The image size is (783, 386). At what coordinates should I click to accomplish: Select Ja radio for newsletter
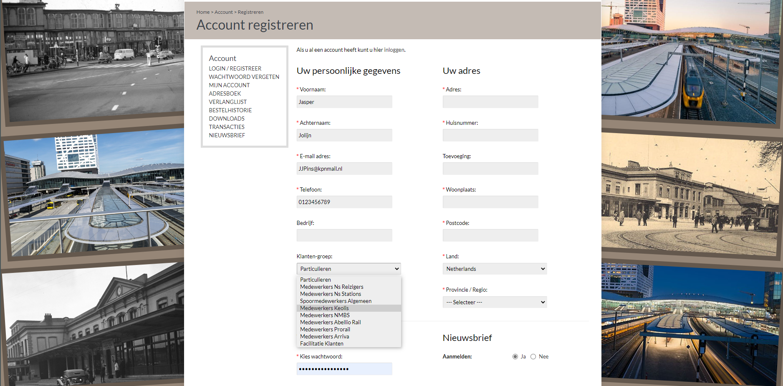click(515, 356)
